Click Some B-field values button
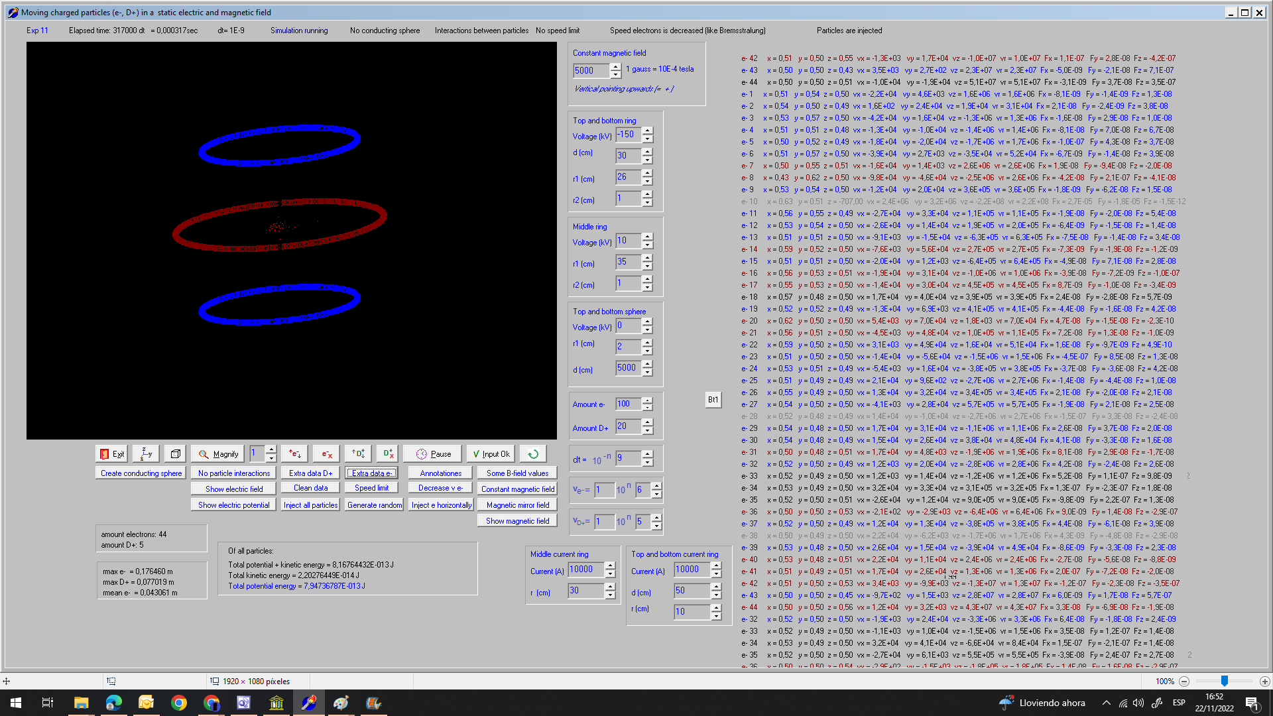The width and height of the screenshot is (1273, 716). [517, 473]
